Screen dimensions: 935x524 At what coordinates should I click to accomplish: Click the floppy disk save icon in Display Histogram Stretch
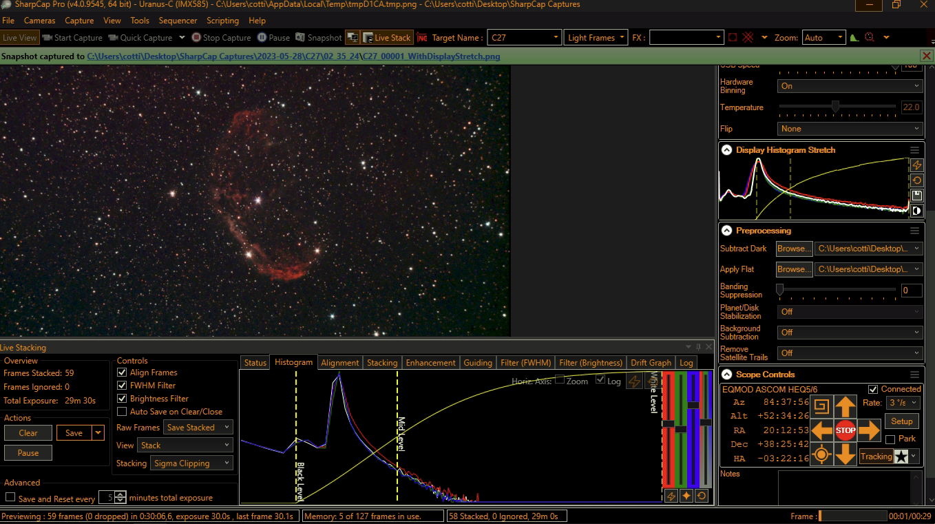[x=916, y=196]
